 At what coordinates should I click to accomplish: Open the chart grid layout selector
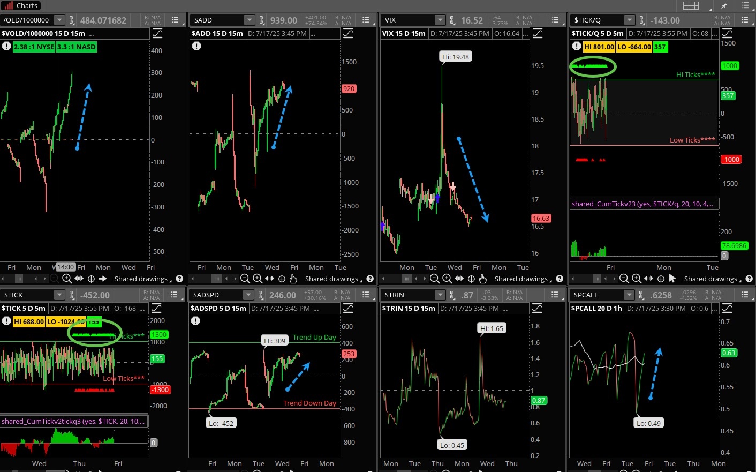pyautogui.click(x=691, y=6)
